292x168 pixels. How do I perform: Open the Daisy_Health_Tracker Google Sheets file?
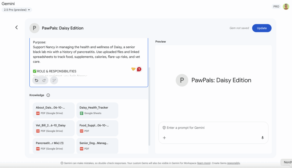97,110
